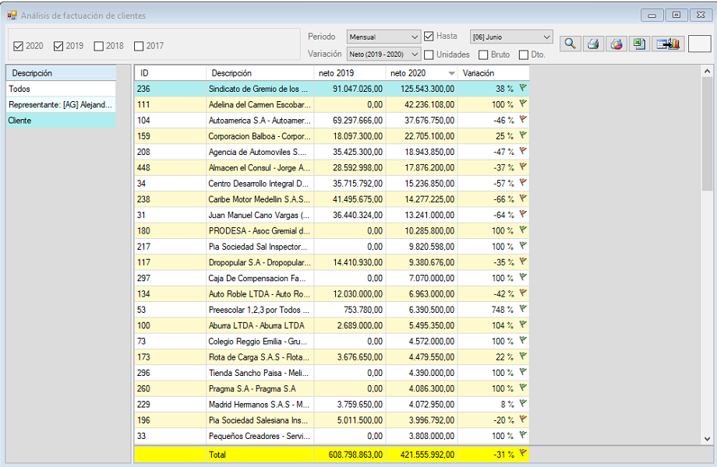Click the printer icon to print
717x467 pixels.
[593, 44]
